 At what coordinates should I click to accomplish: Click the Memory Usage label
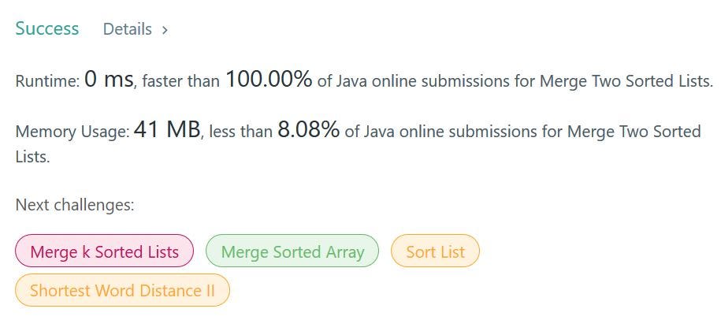[72, 132]
